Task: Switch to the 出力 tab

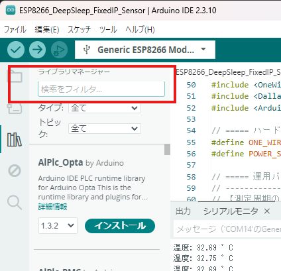Action: (x=183, y=211)
